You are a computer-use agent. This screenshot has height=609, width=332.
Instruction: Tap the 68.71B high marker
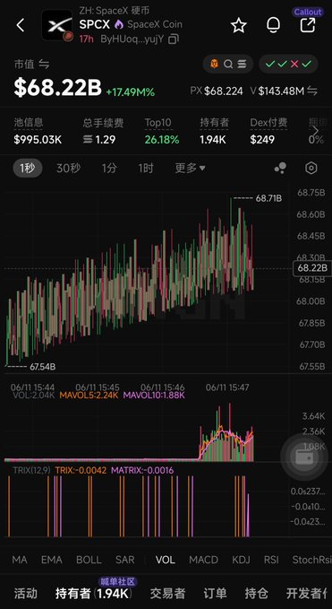pos(268,198)
